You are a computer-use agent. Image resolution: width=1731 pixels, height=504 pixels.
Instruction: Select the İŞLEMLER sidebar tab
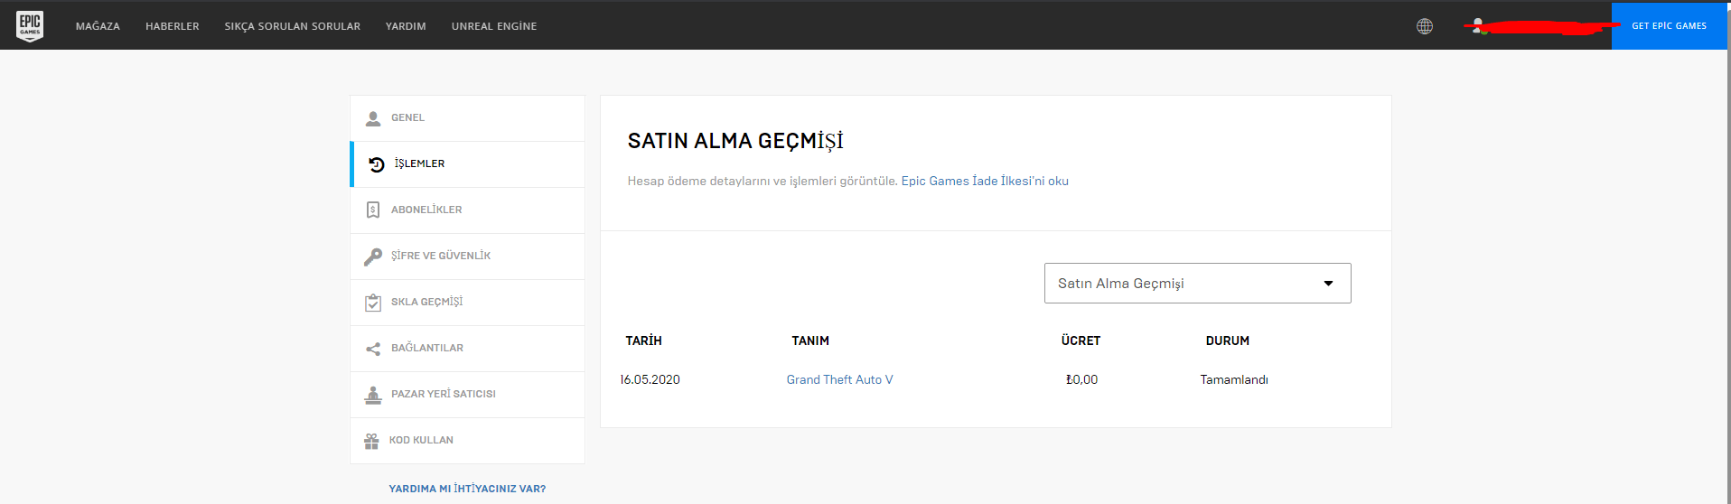[x=468, y=164]
